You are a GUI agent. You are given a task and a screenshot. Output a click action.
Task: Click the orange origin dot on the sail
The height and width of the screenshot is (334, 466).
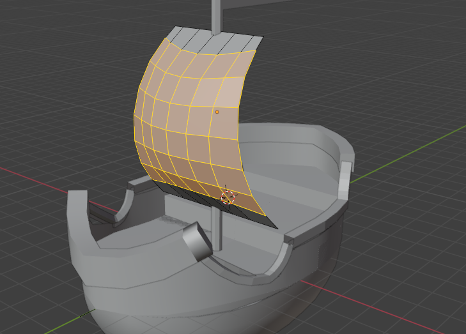[217, 112]
